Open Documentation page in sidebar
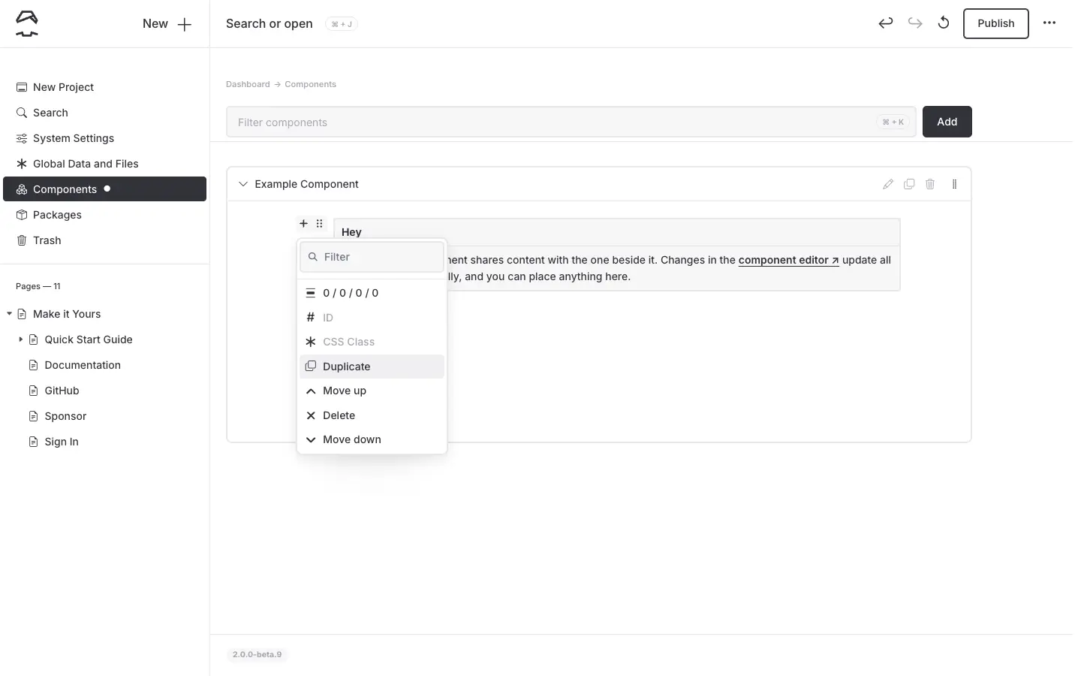 83,365
